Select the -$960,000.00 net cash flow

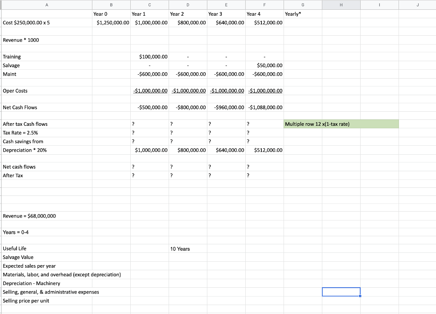[x=227, y=107]
